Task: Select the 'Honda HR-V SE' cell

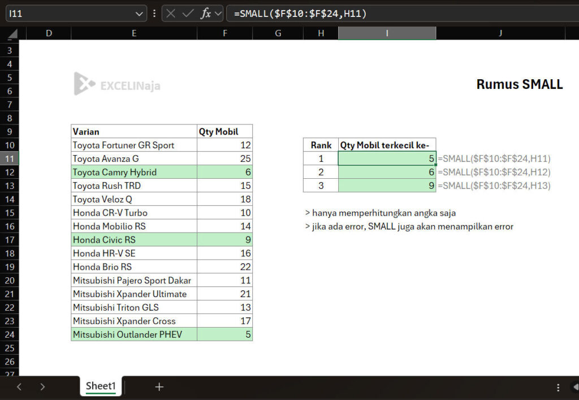Action: [x=134, y=253]
